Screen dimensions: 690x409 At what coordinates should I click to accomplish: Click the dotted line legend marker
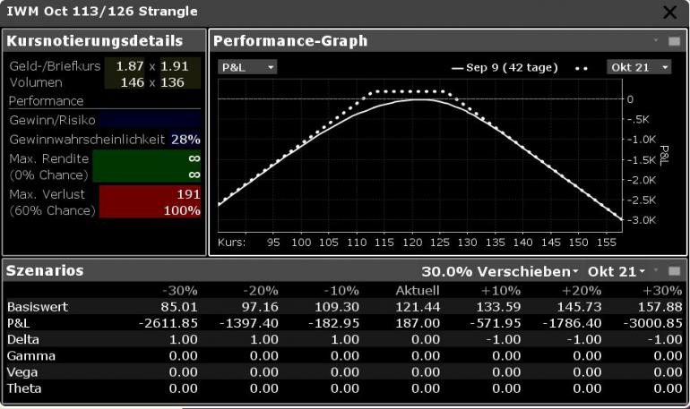click(582, 69)
